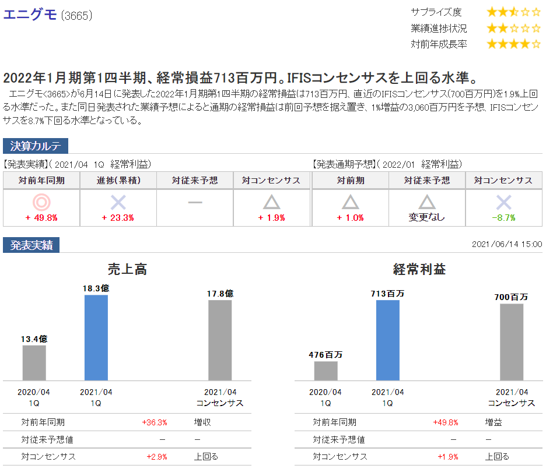Click the cross icon above -8.7%
This screenshot has height=469, width=546.
[x=503, y=202]
